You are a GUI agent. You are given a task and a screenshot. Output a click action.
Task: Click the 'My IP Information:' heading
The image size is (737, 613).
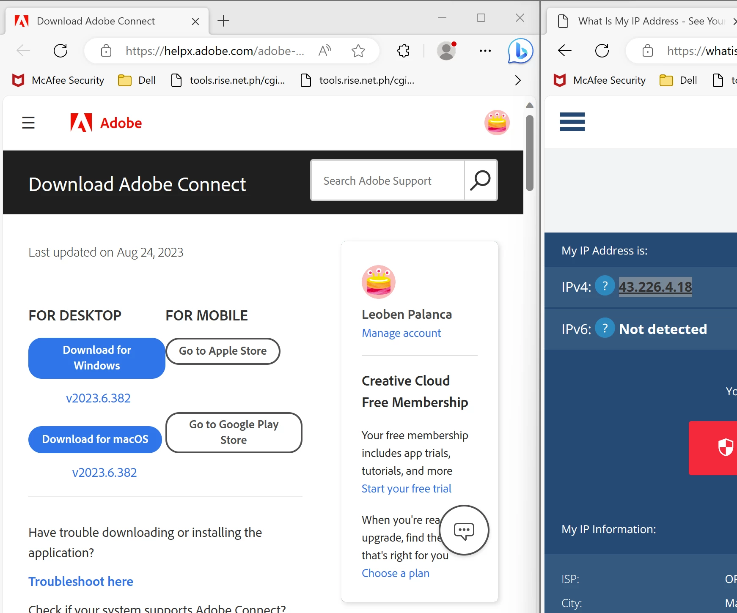[609, 529]
